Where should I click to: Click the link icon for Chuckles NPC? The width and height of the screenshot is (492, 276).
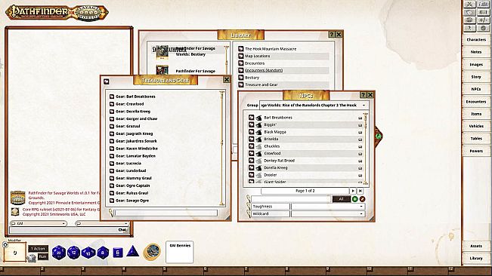pos(251,146)
